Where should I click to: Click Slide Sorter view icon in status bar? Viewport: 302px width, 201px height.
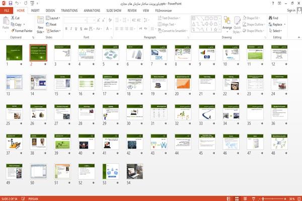pyautogui.click(x=237, y=198)
